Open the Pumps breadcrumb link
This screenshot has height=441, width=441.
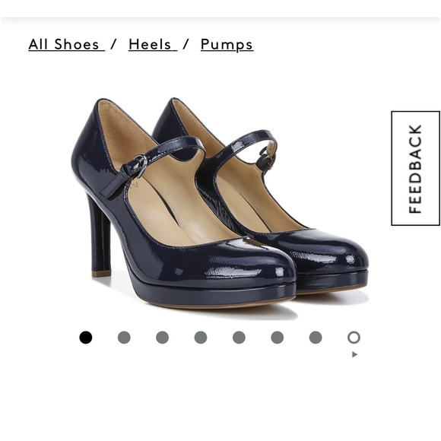[x=227, y=45]
